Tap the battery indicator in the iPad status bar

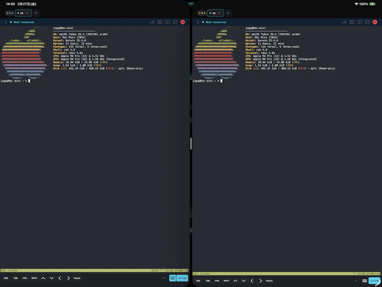click(372, 4)
